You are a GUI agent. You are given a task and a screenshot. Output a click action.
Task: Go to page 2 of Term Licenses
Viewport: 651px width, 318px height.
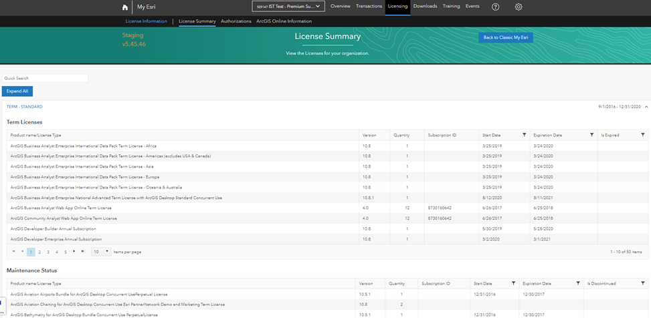pyautogui.click(x=39, y=252)
